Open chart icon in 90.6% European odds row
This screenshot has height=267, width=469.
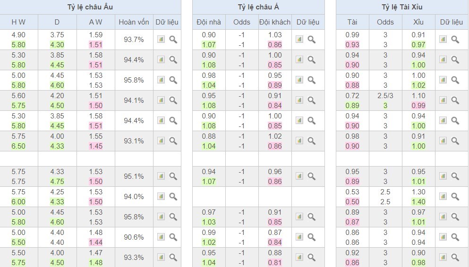coord(161,237)
